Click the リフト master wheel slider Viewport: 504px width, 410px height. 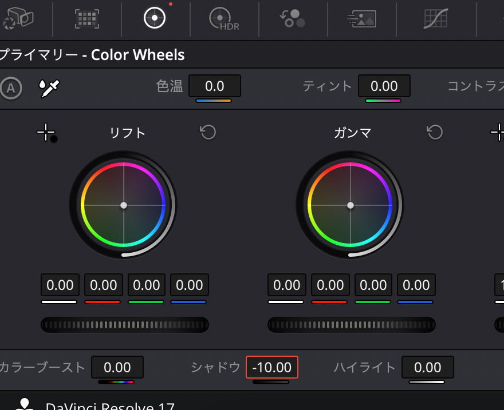click(125, 325)
